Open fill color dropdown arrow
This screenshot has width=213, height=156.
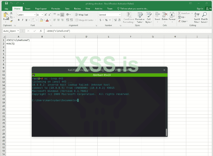coord(44,20)
